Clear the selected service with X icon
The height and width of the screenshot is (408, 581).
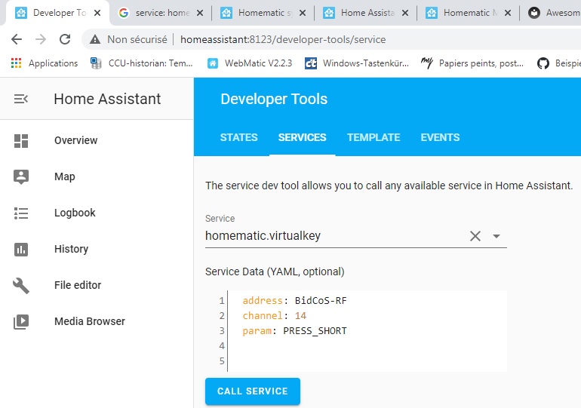[x=475, y=236]
